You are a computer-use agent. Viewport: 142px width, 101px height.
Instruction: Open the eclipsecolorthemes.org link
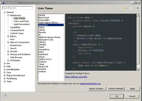(x=90, y=84)
